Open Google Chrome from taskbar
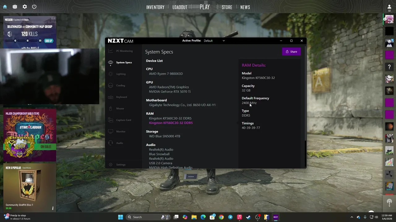Viewport: 396px width, 222px height. click(x=221, y=217)
